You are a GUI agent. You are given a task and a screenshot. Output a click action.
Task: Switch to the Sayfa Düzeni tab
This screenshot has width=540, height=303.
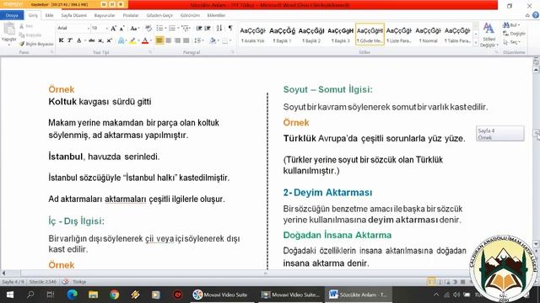[x=73, y=15]
